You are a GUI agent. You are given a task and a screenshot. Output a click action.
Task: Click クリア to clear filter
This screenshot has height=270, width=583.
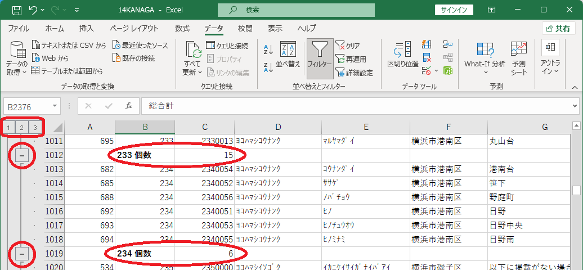click(348, 46)
